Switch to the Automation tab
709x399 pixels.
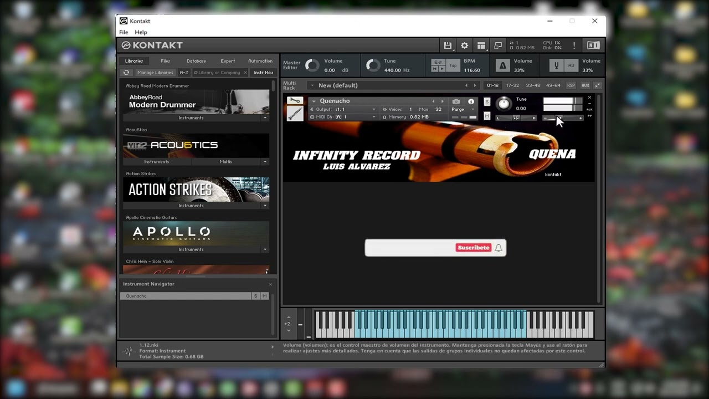[x=260, y=61]
